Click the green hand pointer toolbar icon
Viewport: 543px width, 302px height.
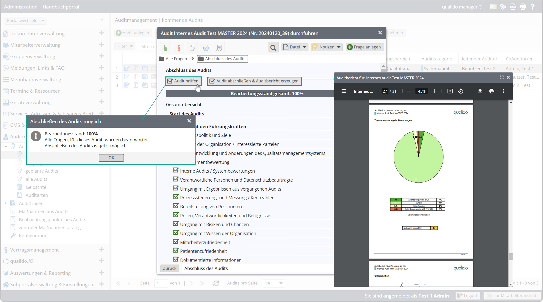[x=165, y=47]
